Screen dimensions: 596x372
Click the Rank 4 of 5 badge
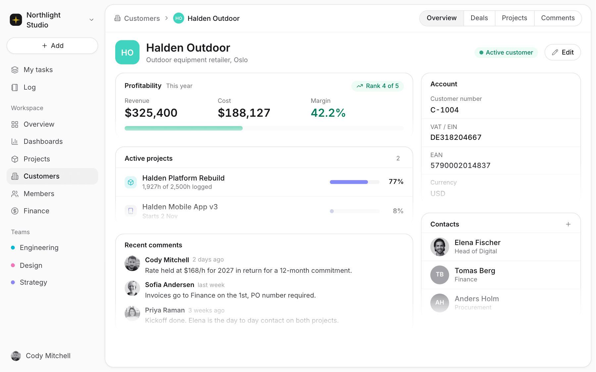(377, 86)
